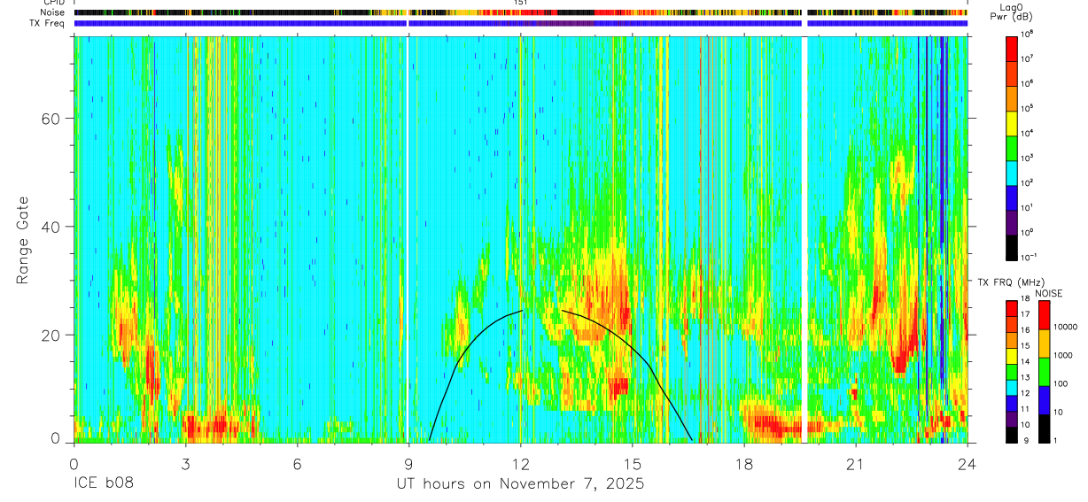The image size is (1088, 502).
Task: Click the black arc curve's peak near 12 UT
Action: (x=523, y=311)
